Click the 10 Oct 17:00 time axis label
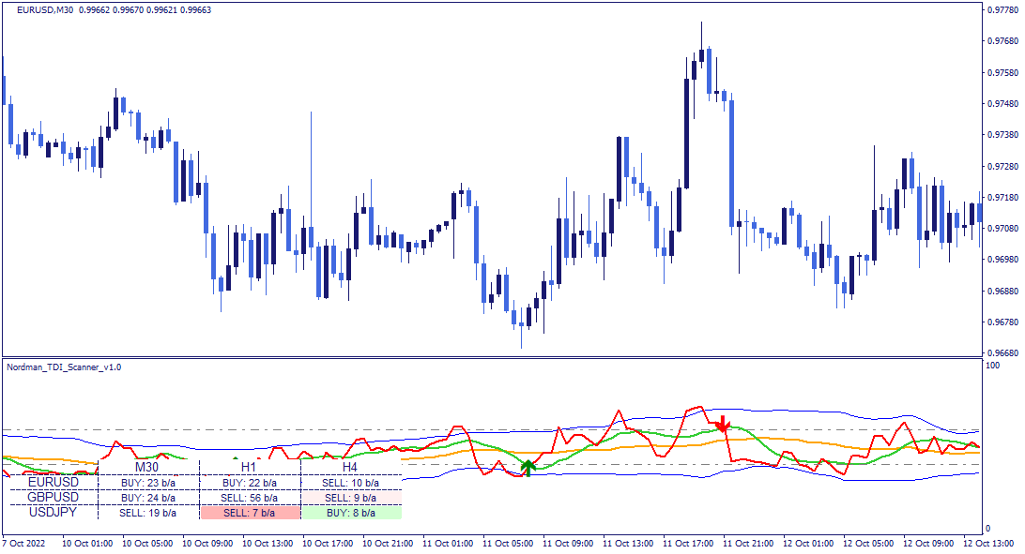The width and height of the screenshot is (1025, 554). [x=329, y=543]
